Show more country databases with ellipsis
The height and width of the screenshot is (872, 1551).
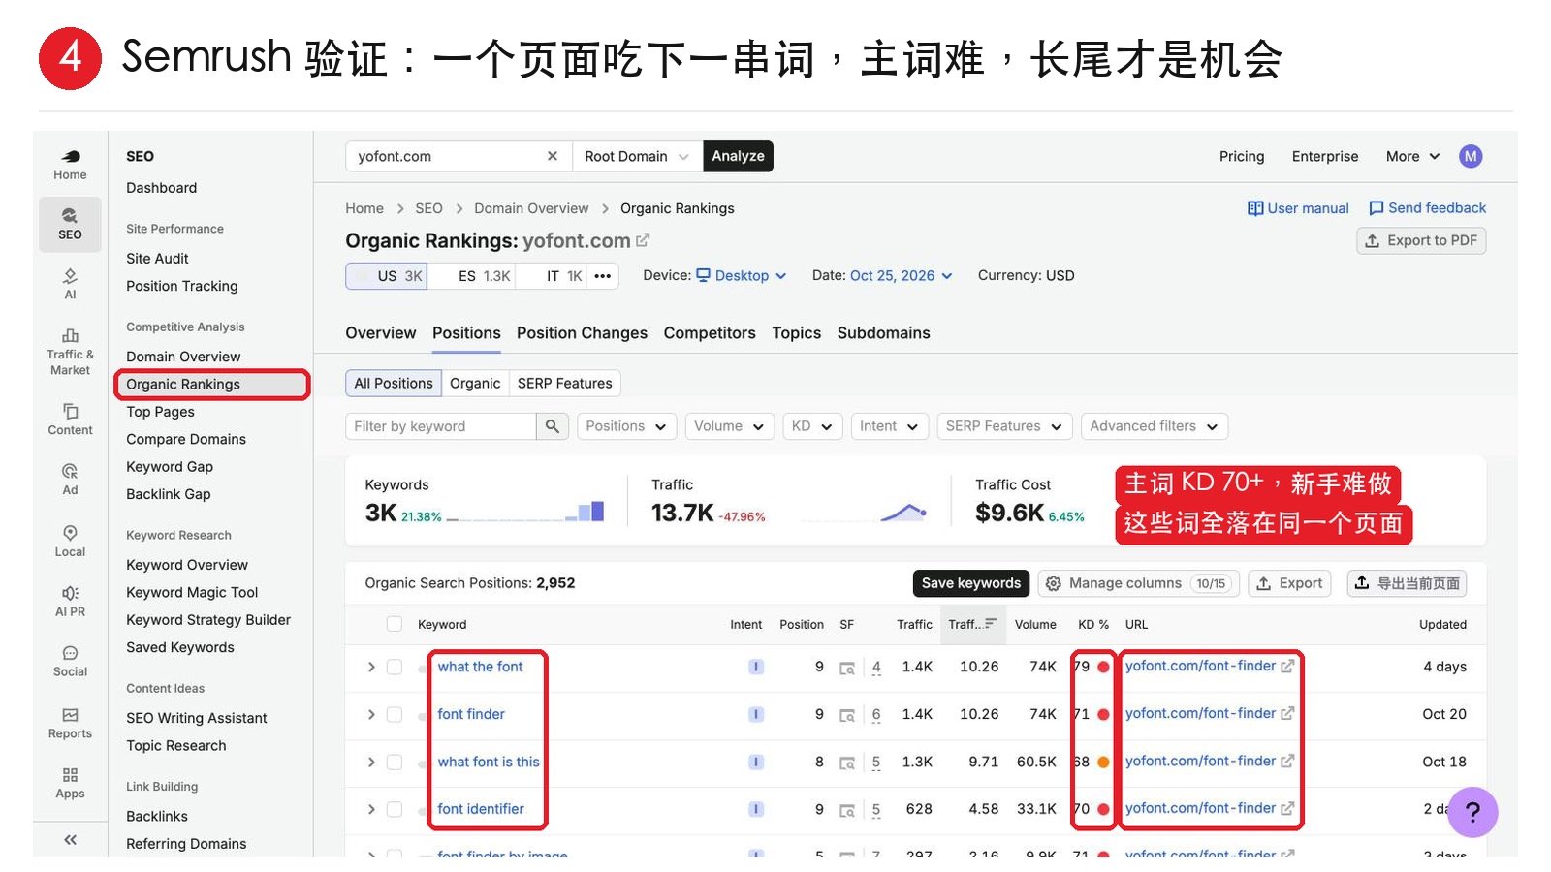pos(603,276)
